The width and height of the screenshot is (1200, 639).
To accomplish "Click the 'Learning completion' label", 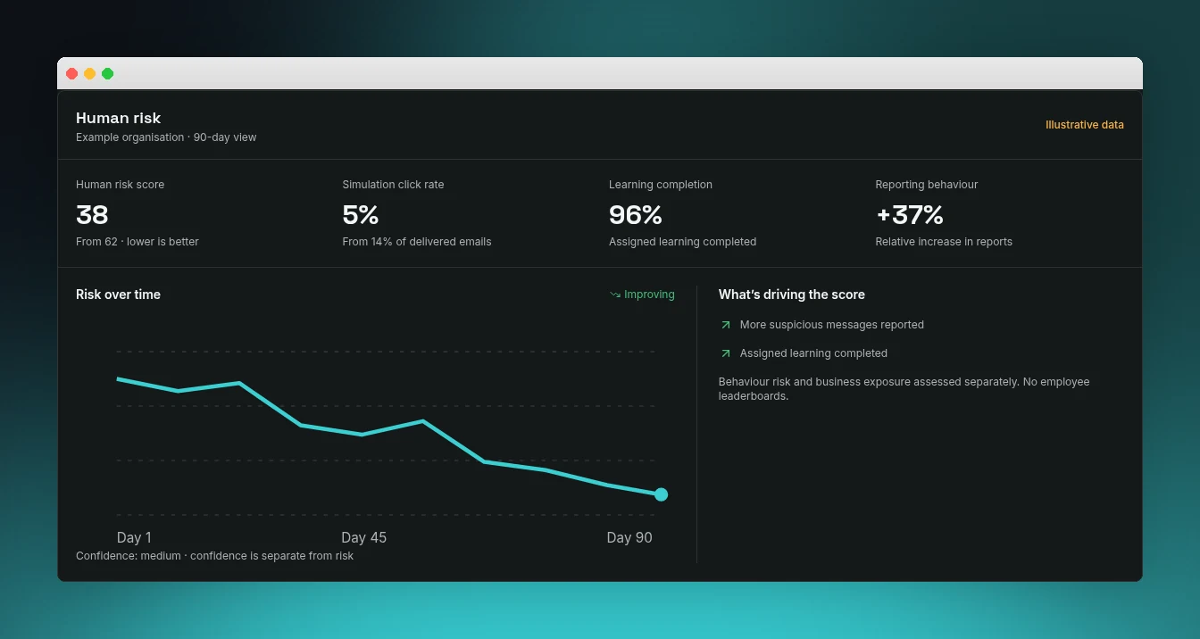I will point(661,185).
